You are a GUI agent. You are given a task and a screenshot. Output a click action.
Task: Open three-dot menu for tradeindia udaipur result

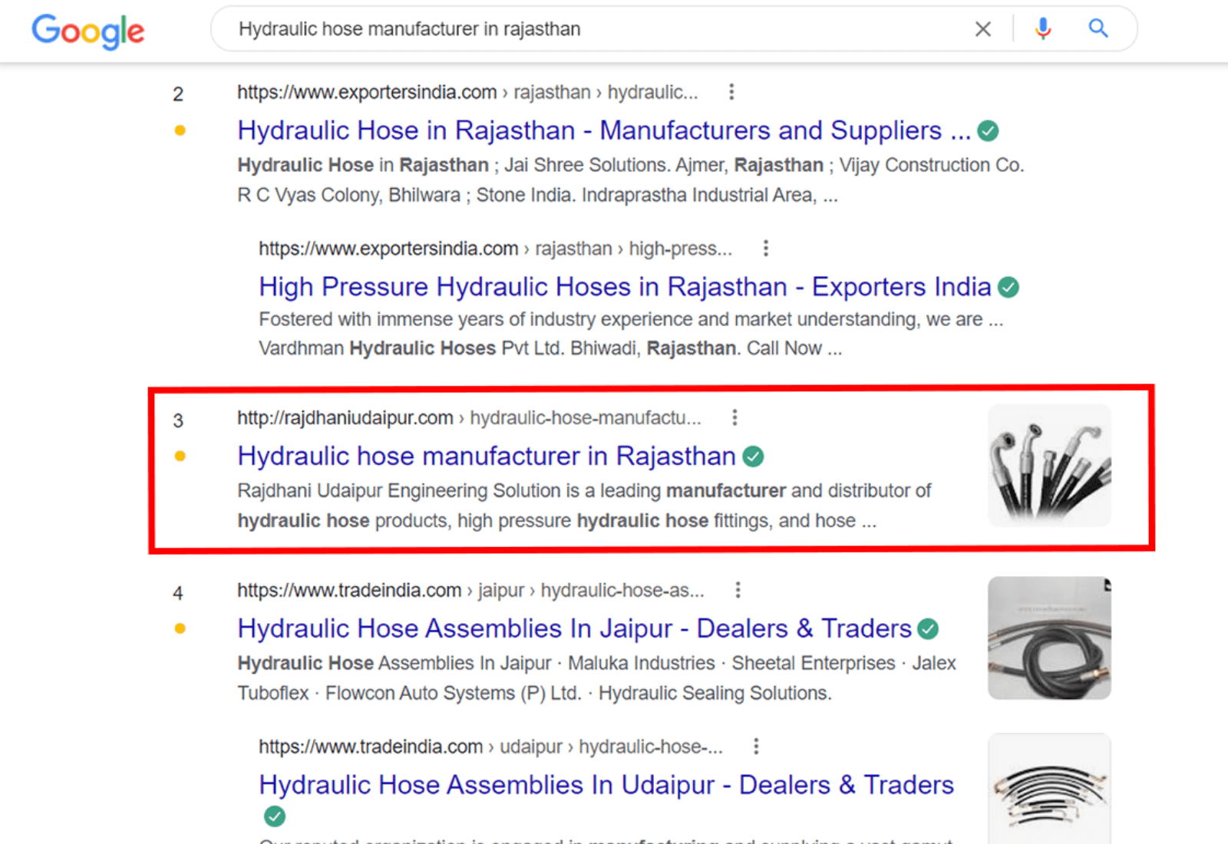[756, 747]
